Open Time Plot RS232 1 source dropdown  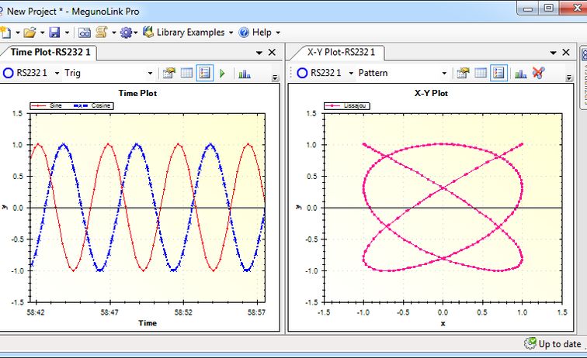(x=57, y=74)
